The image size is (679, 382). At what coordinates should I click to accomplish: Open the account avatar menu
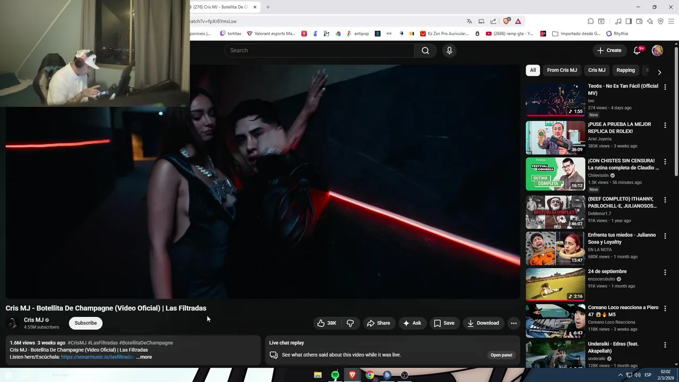click(x=657, y=50)
